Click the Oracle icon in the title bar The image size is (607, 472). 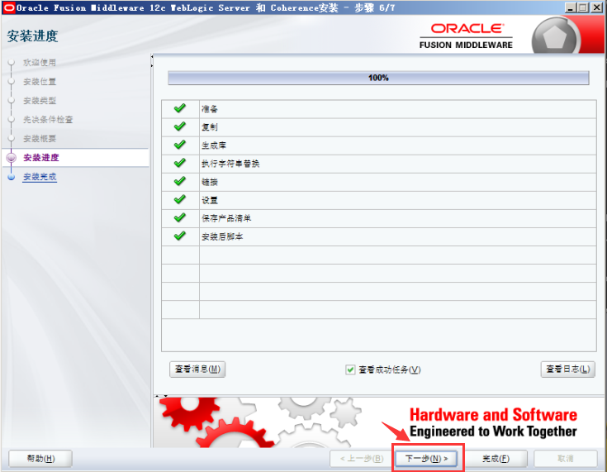click(x=8, y=7)
